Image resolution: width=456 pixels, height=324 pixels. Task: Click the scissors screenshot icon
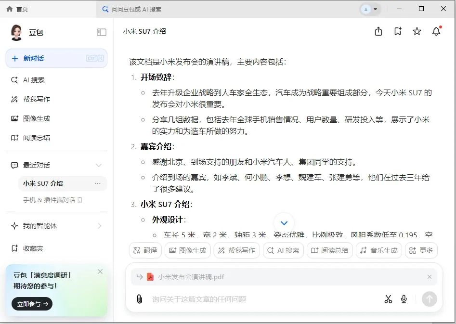tap(388, 299)
